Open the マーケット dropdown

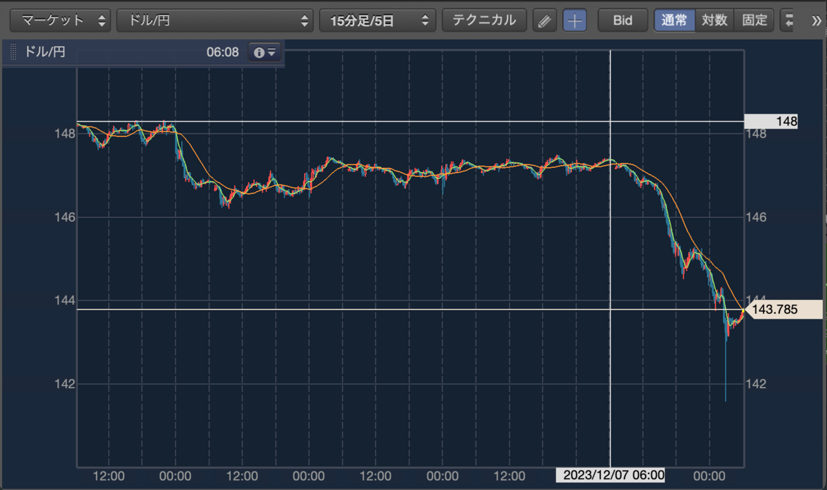(x=60, y=20)
